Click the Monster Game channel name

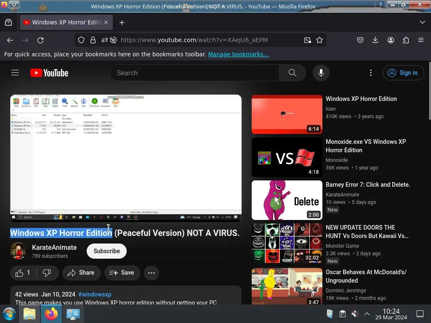pos(342,246)
